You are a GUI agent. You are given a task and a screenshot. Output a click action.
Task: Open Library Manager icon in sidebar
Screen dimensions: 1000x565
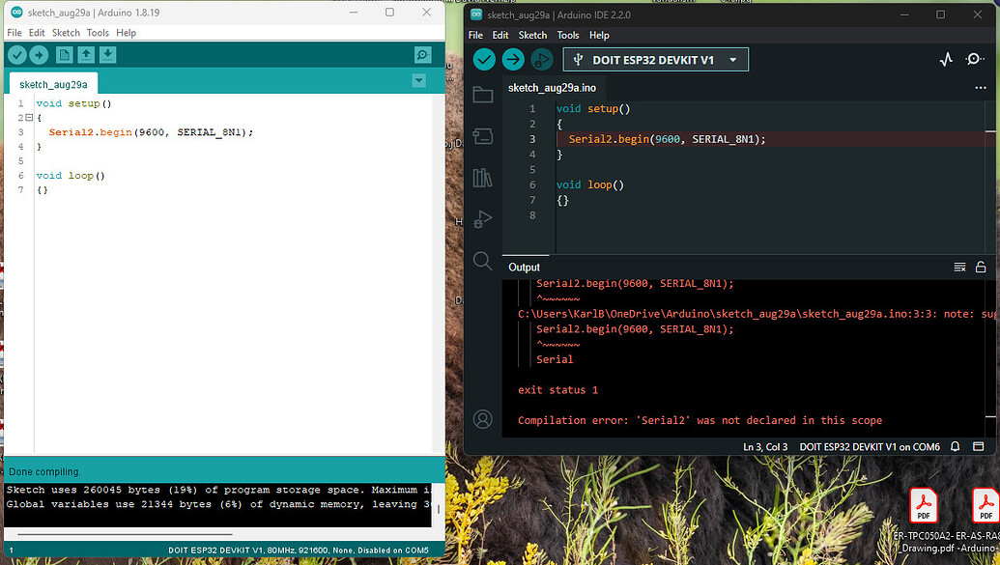[483, 178]
